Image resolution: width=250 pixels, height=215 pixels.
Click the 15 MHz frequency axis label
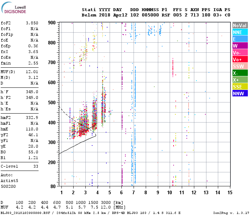point(230,192)
